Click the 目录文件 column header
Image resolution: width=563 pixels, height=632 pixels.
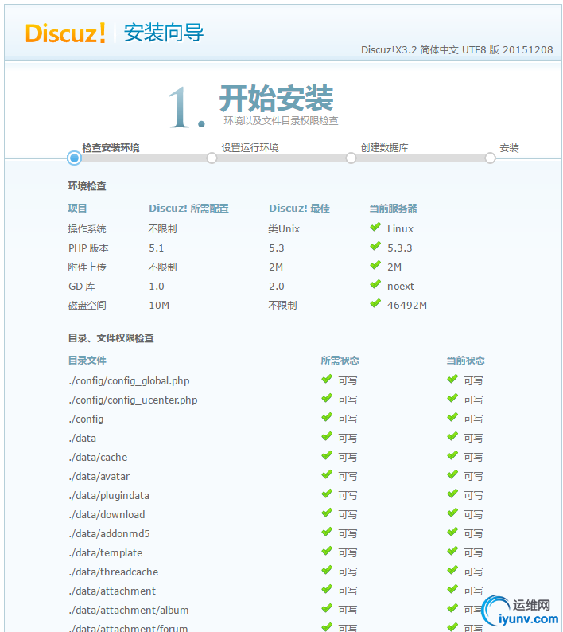tap(87, 361)
